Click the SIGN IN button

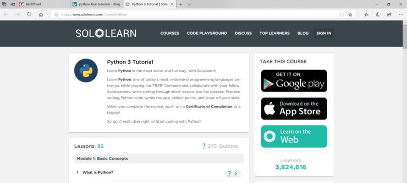point(324,33)
